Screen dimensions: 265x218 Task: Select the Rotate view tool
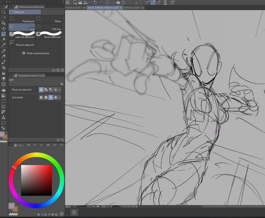click(4, 18)
